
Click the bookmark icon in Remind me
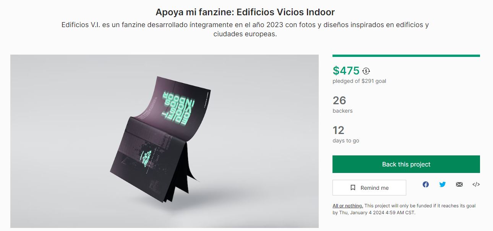[353, 188]
